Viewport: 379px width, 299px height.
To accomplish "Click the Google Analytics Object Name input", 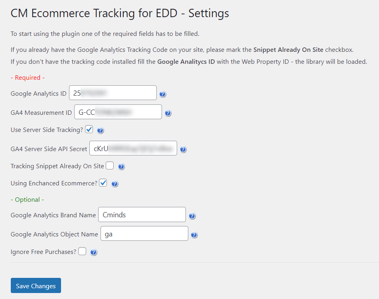I will [x=144, y=234].
